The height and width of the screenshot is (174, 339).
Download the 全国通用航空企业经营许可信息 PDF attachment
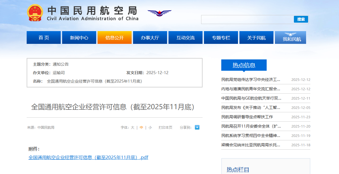[88, 157]
